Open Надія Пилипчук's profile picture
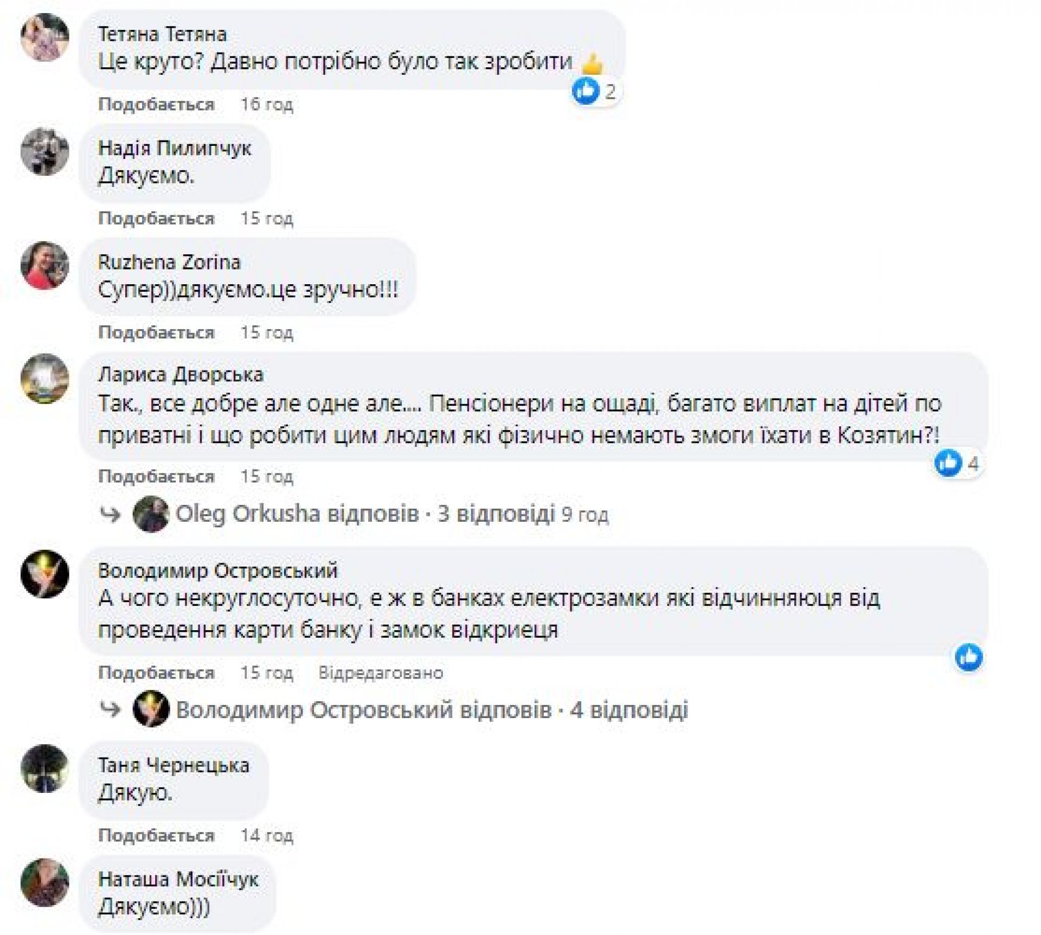This screenshot has width=1041, height=935. (44, 151)
